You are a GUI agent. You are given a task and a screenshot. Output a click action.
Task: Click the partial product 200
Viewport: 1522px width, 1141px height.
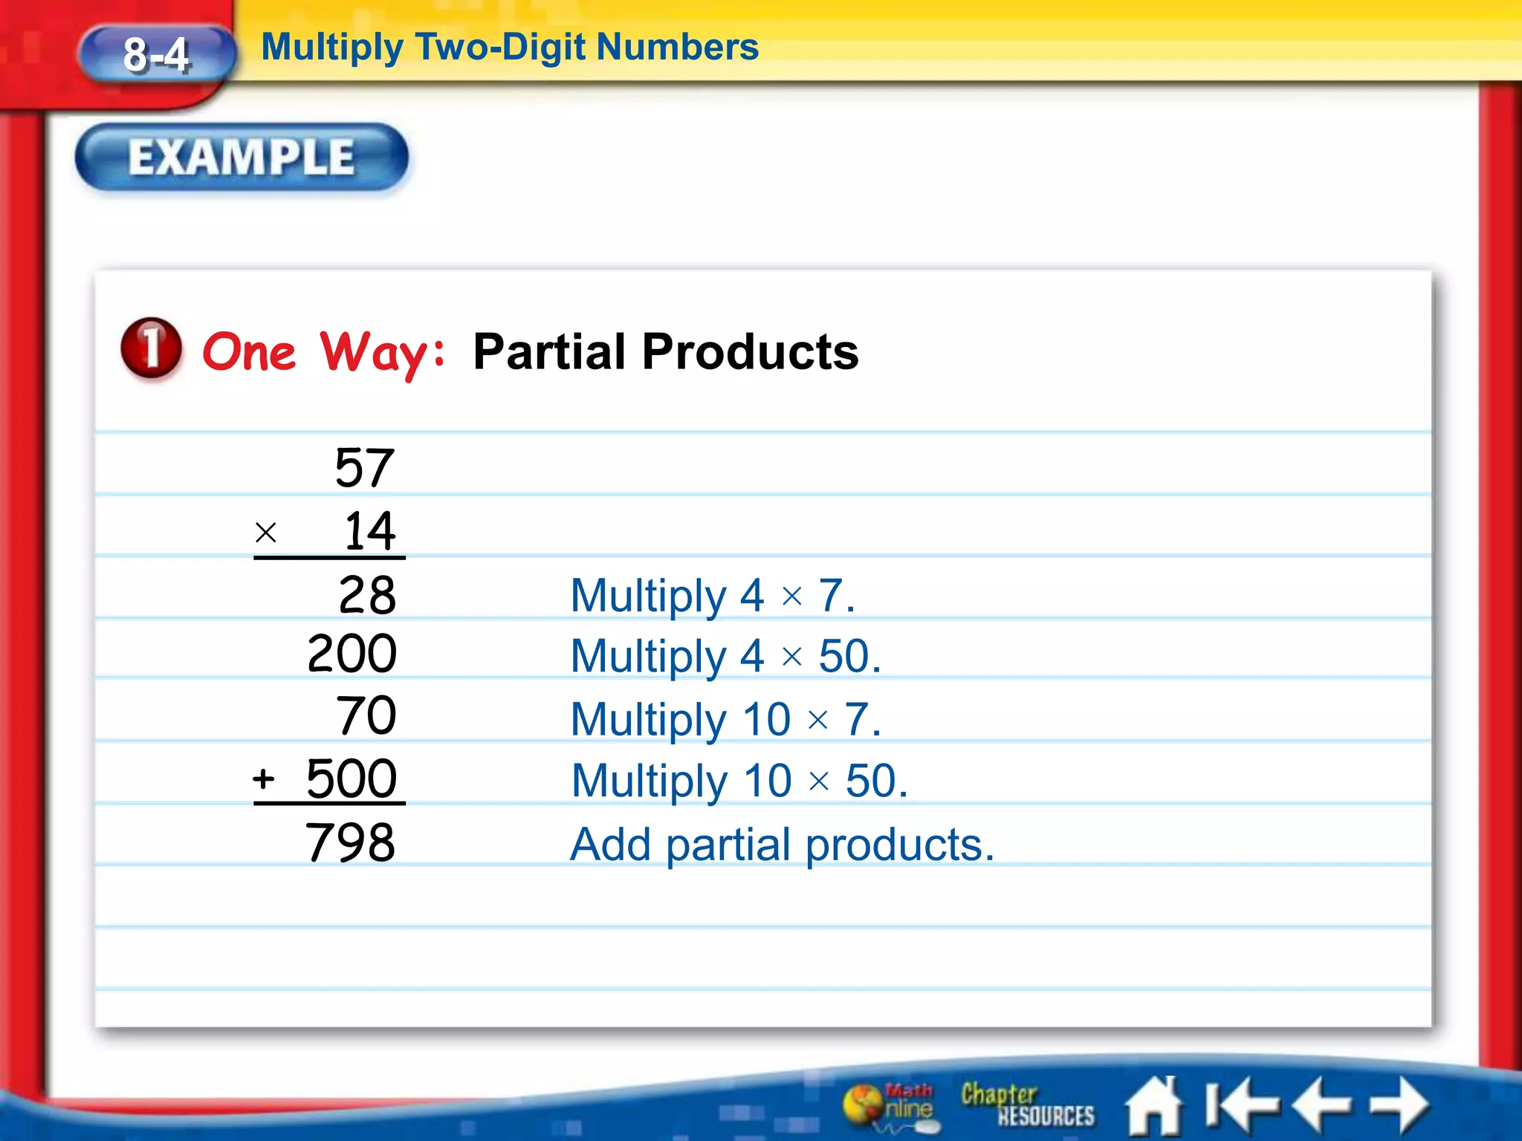[352, 653]
